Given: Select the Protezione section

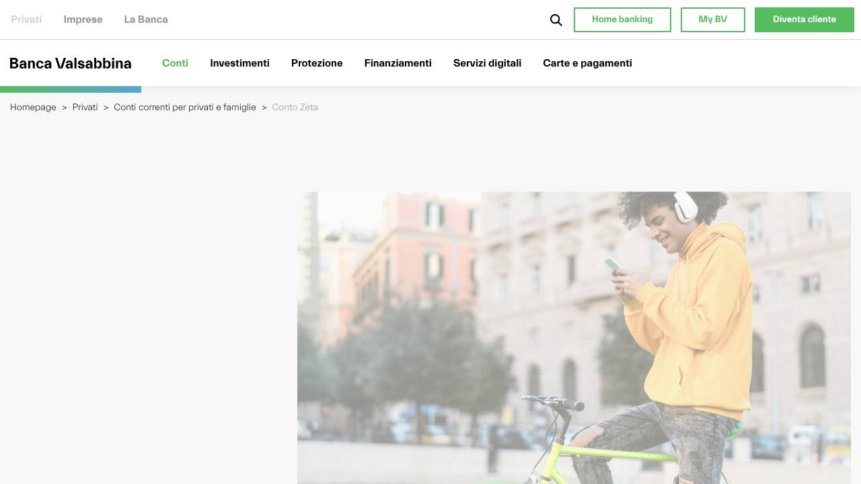Looking at the screenshot, I should (317, 63).
